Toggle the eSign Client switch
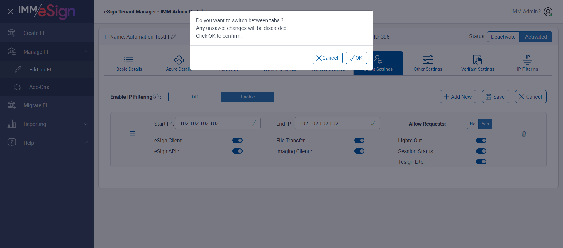 point(237,141)
